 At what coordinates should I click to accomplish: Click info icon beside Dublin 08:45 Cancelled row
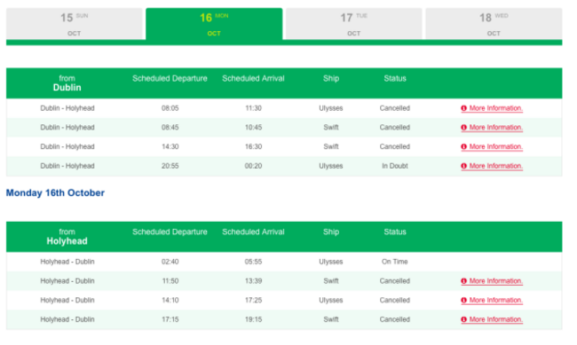(x=463, y=127)
